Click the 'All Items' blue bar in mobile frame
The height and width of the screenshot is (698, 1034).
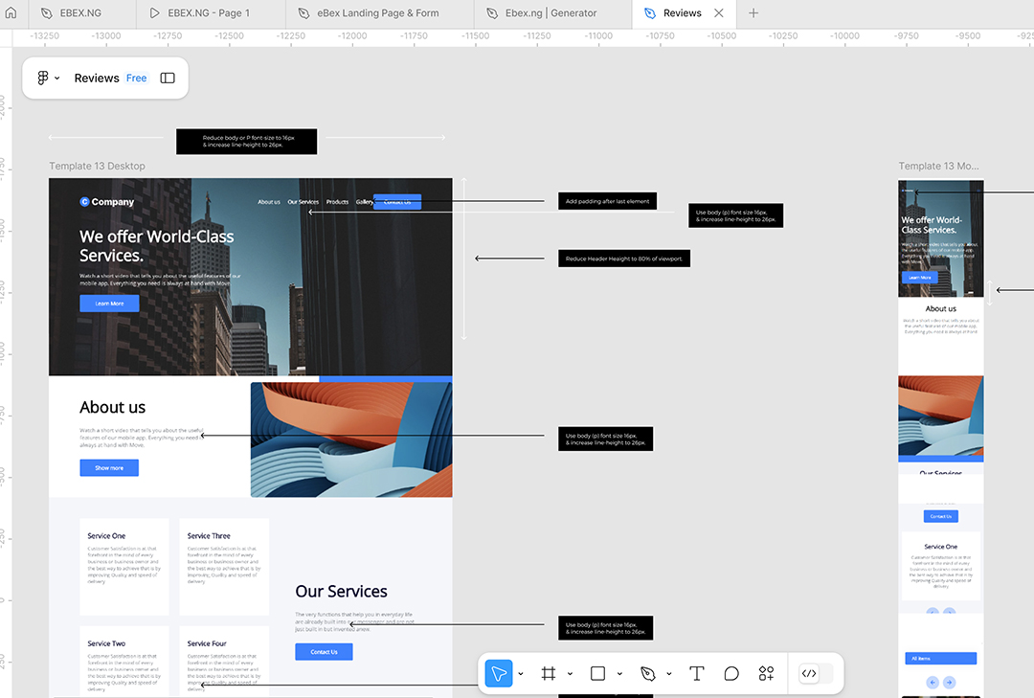(941, 659)
